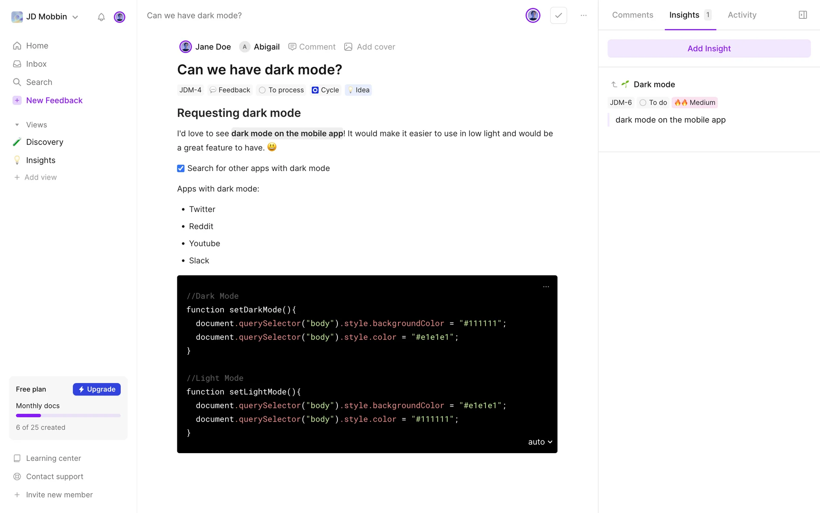
Task: Collapse the right side panel icon
Action: [802, 15]
